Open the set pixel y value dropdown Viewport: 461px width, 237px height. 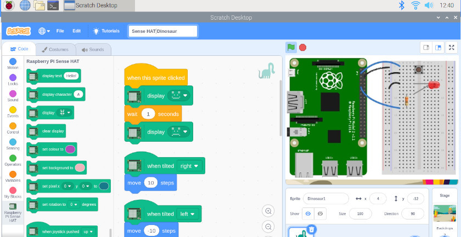click(85, 186)
